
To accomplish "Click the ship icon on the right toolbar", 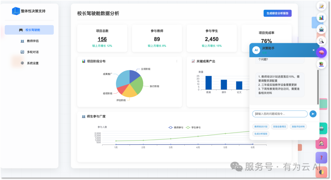I will click(x=321, y=29).
